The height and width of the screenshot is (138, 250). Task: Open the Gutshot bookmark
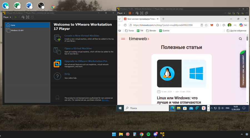click(164, 31)
